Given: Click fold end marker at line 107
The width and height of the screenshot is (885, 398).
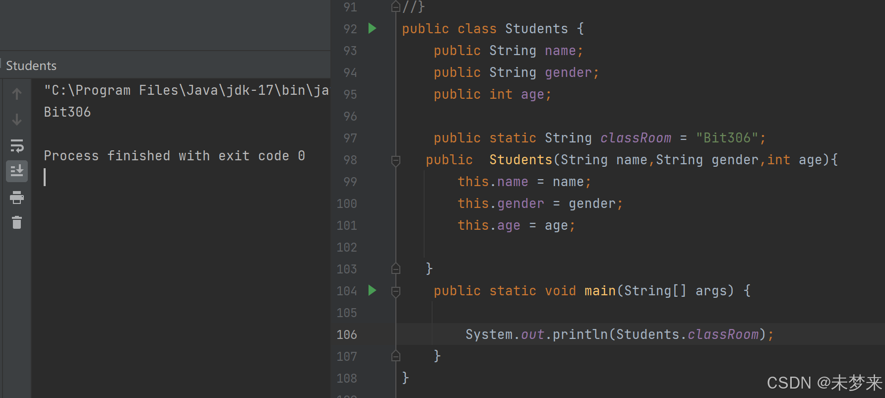Looking at the screenshot, I should pos(396,356).
